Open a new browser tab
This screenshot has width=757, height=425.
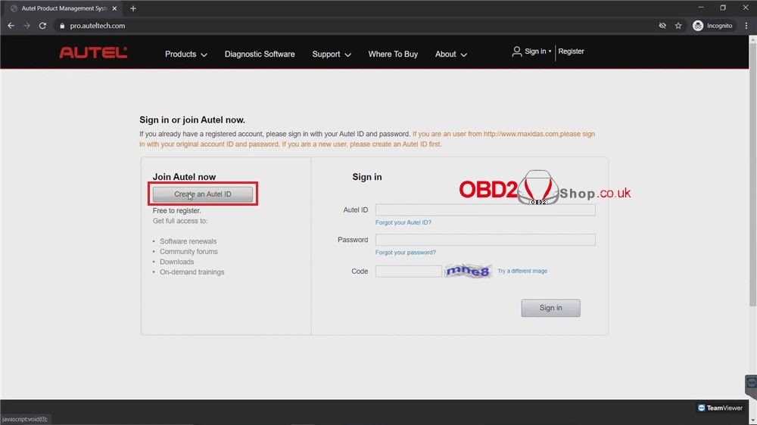133,8
